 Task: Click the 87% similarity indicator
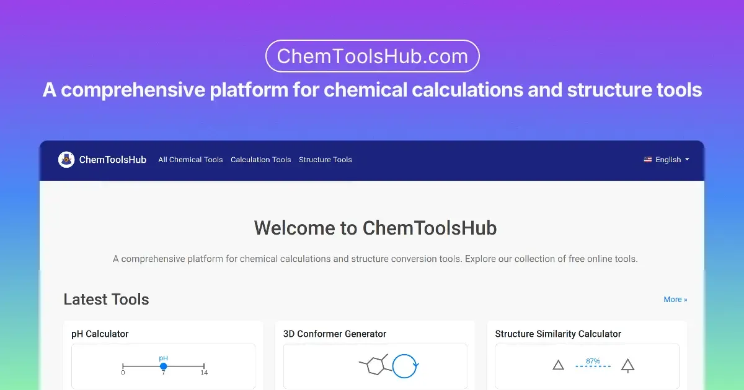pyautogui.click(x=593, y=361)
